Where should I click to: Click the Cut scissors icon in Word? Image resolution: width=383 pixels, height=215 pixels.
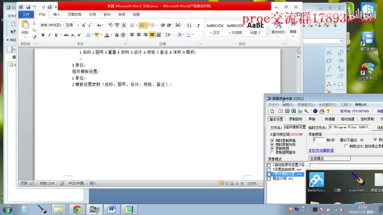coord(34,23)
